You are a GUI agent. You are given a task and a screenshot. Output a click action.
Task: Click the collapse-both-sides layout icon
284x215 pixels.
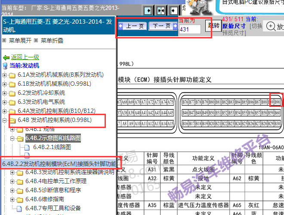[161, 11]
